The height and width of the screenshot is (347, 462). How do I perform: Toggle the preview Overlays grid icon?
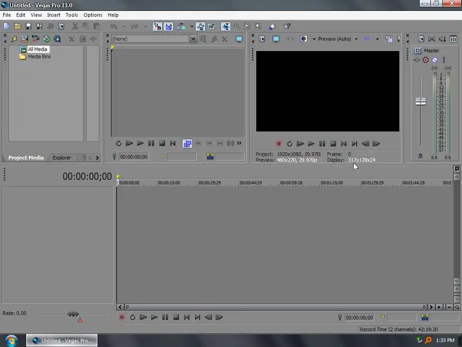click(367, 39)
